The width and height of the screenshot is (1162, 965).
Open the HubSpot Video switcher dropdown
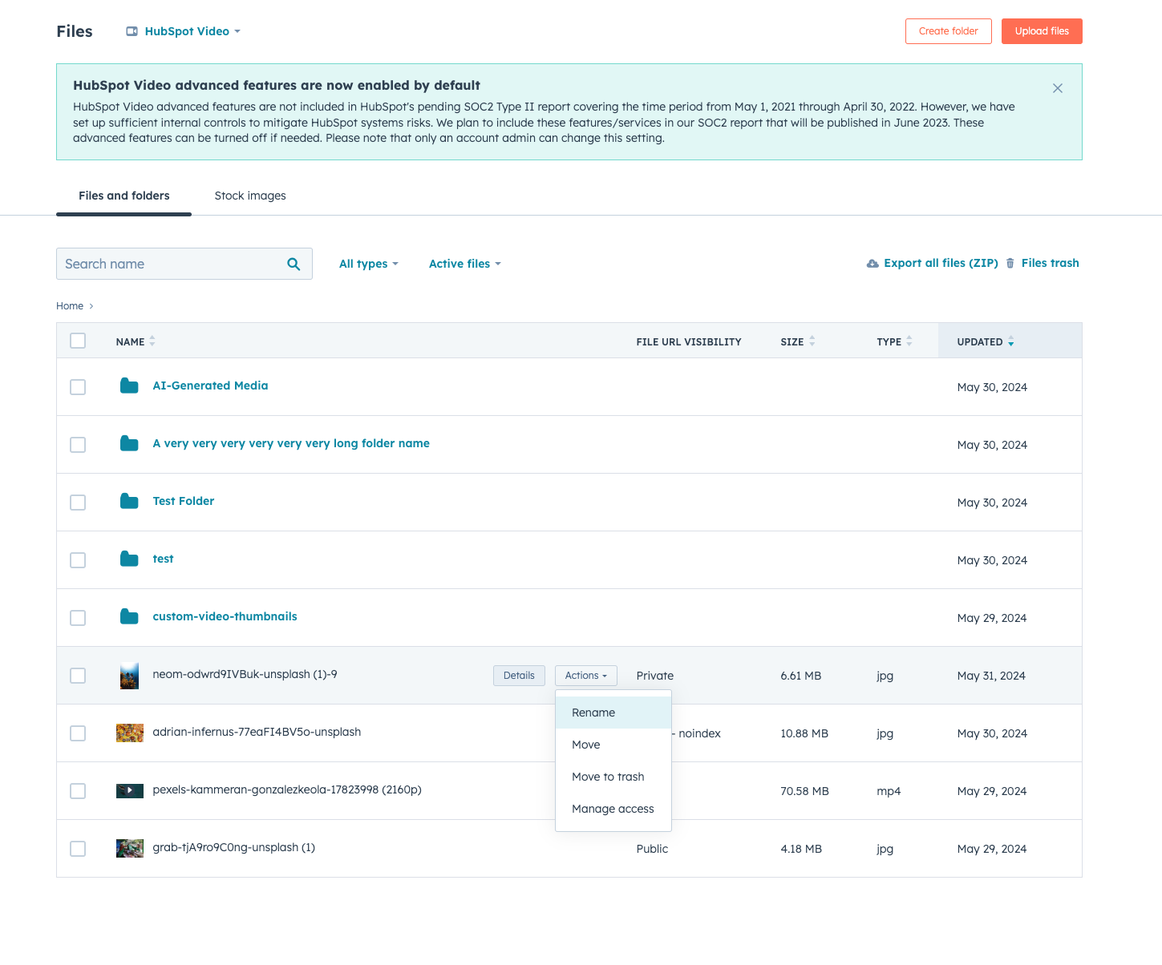point(184,31)
